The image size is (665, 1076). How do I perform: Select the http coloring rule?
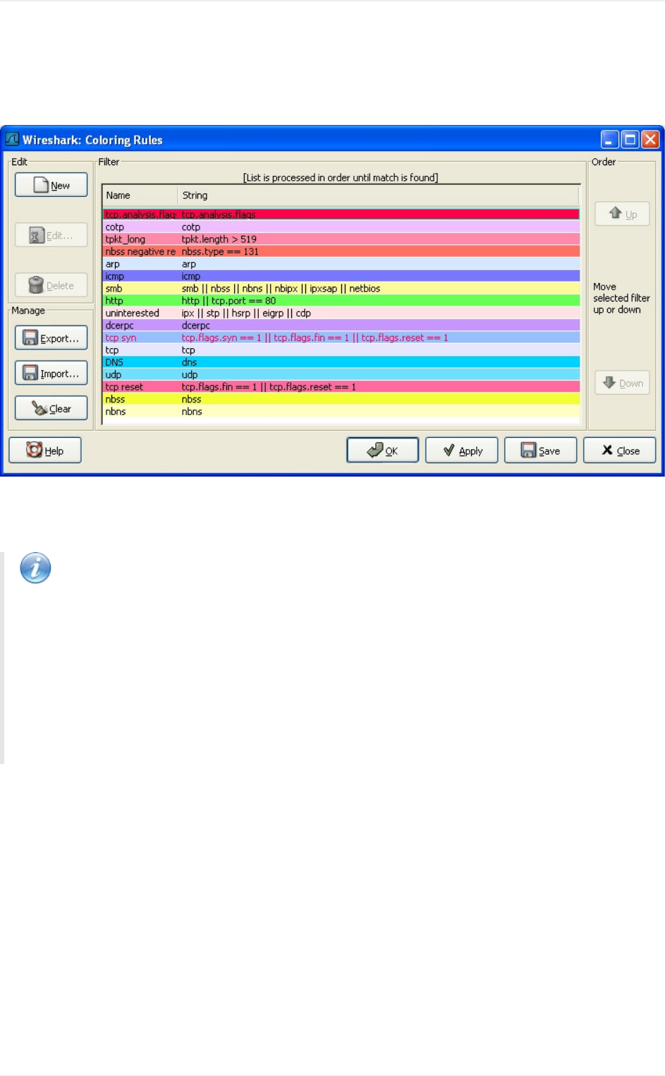click(341, 301)
